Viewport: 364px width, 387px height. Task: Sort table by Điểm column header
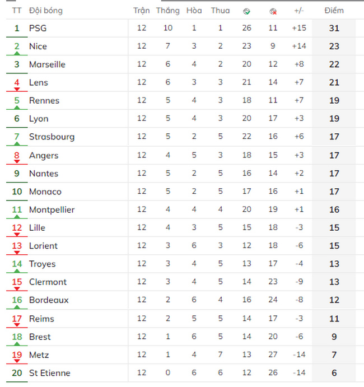pos(334,11)
